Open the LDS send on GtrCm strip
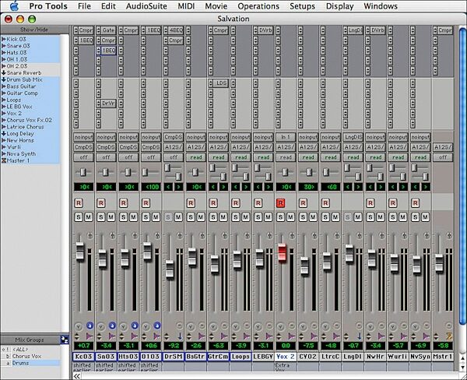 [x=221, y=83]
